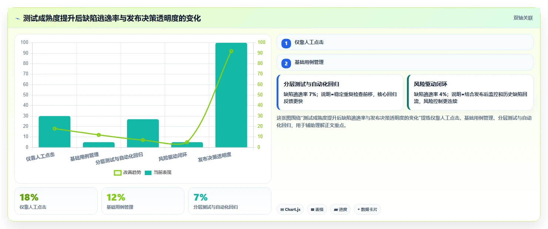Click the 缺陷逃逸率 7% description text
The width and height of the screenshot is (548, 229).
click(x=340, y=98)
